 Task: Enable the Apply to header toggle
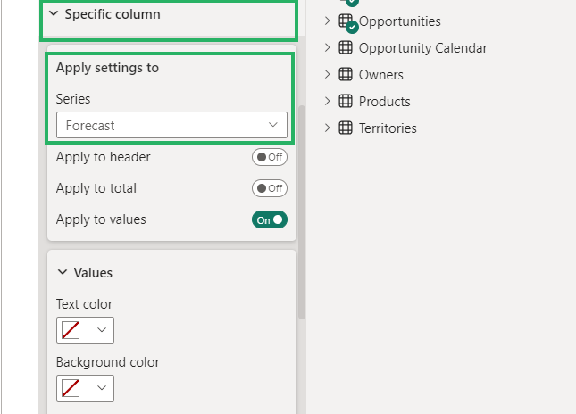click(x=269, y=157)
